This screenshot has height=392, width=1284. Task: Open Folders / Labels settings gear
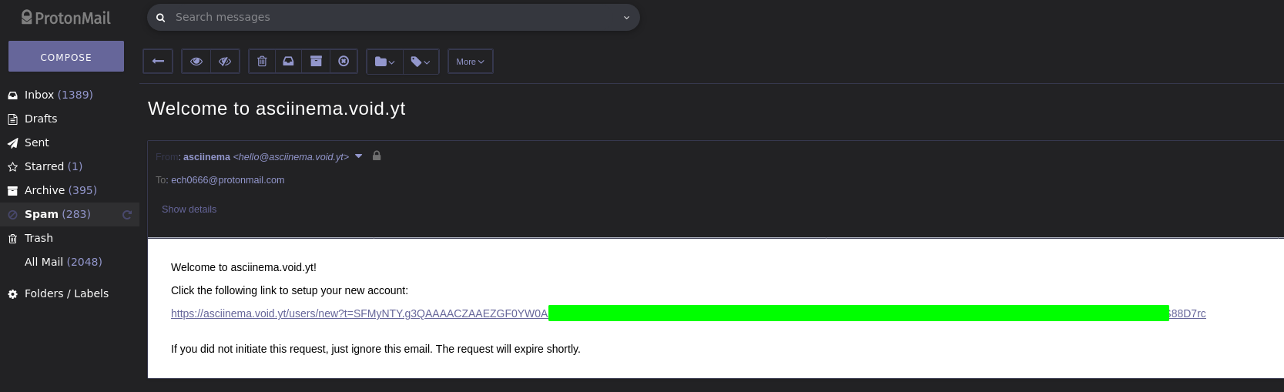point(12,294)
